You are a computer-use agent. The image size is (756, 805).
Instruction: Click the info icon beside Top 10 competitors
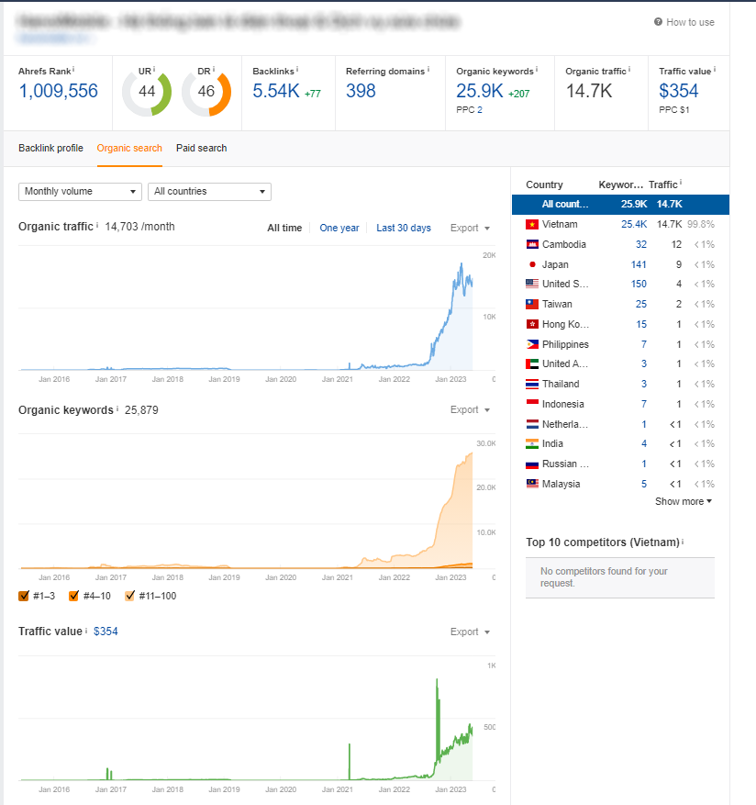pos(683,542)
